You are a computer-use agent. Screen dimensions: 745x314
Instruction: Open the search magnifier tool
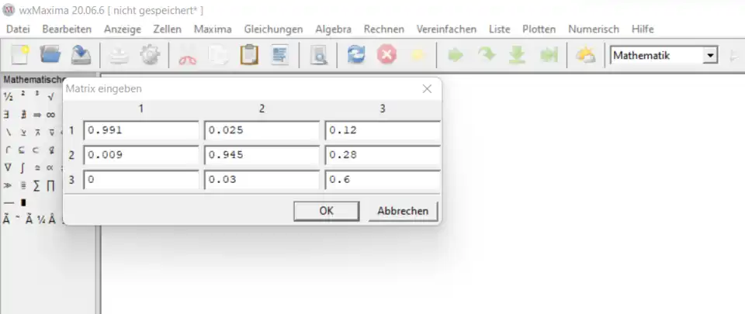[x=318, y=56]
